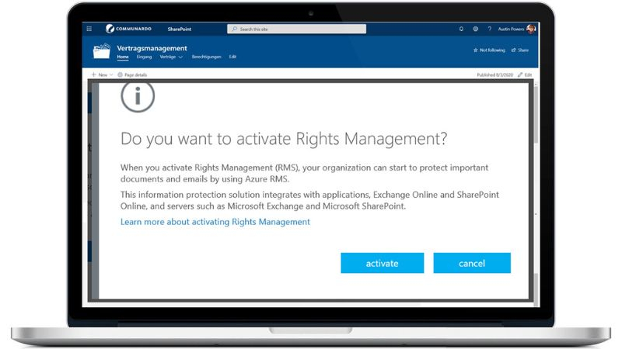This screenshot has height=349, width=622.
Task: Open the app launcher waffle icon
Action: pyautogui.click(x=89, y=29)
